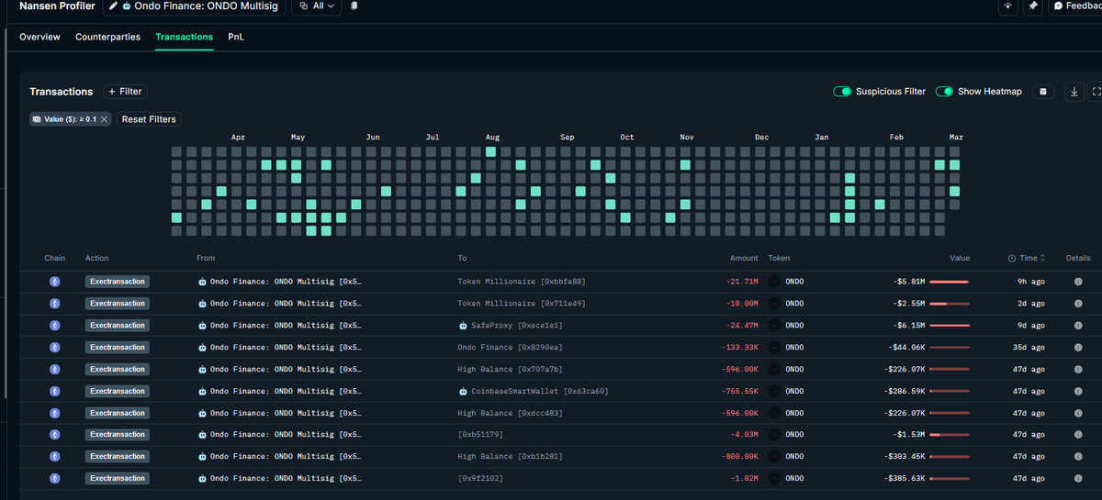Open details icon for the -$303.45K transaction
1102x500 pixels.
(1078, 456)
